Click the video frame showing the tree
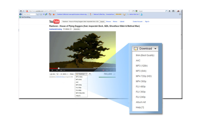The height and width of the screenshot is (126, 202). (83, 50)
